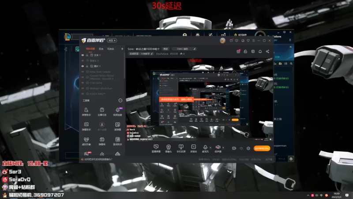353x199 pixels.
Task: Open the taskbar clock 16:50
Action: pos(336,195)
